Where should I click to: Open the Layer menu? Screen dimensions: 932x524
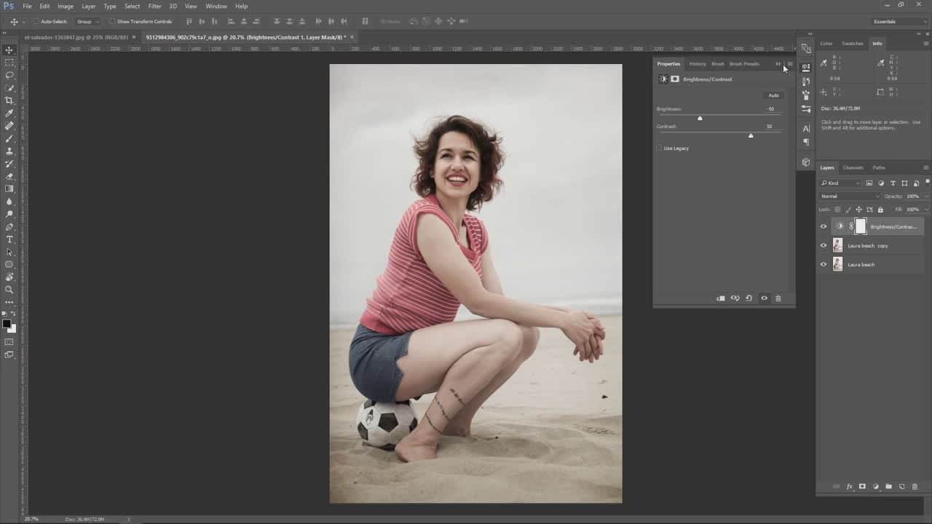[x=89, y=6]
